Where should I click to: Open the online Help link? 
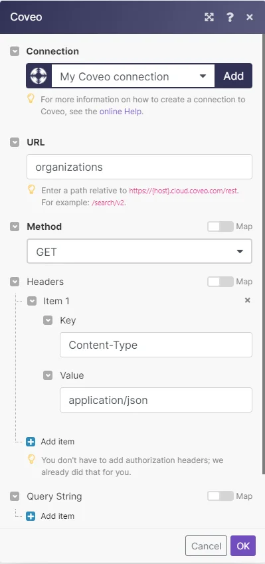pyautogui.click(x=121, y=112)
